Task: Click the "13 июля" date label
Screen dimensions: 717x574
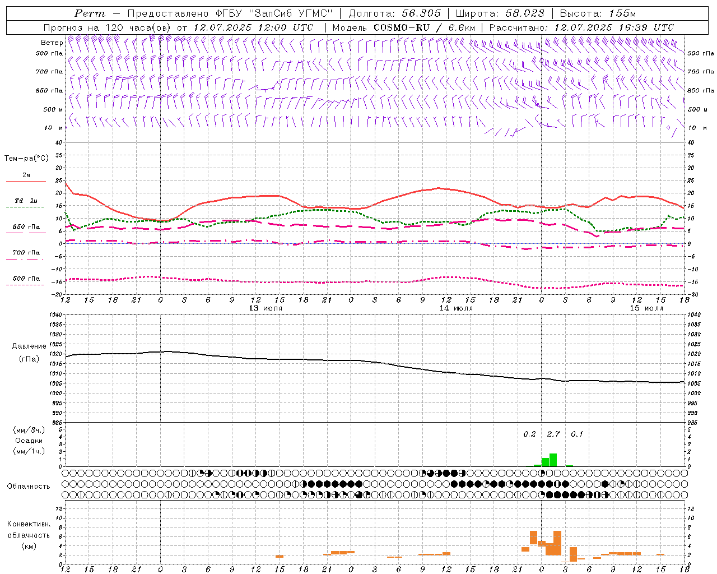Action: (x=266, y=308)
